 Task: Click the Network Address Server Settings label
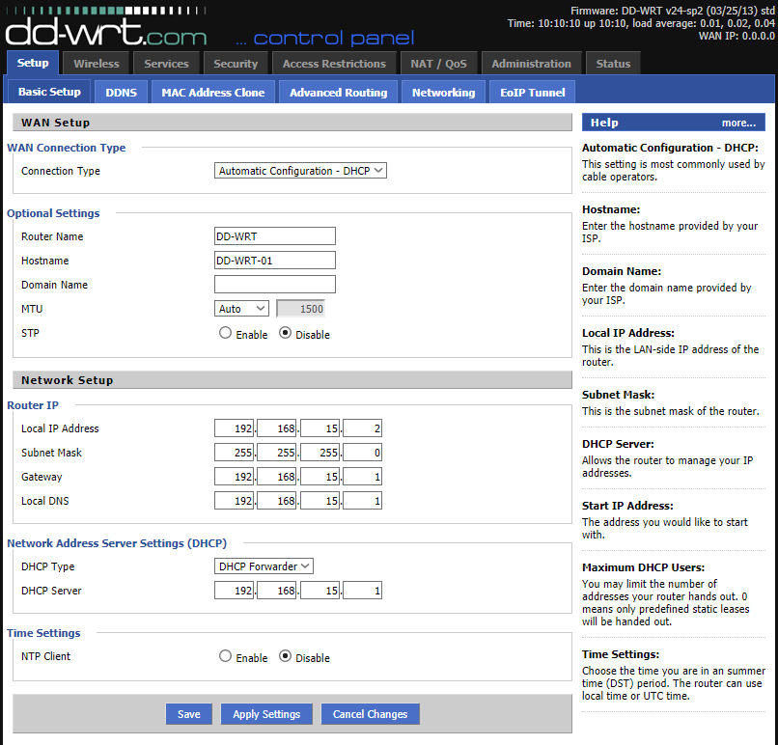[117, 543]
